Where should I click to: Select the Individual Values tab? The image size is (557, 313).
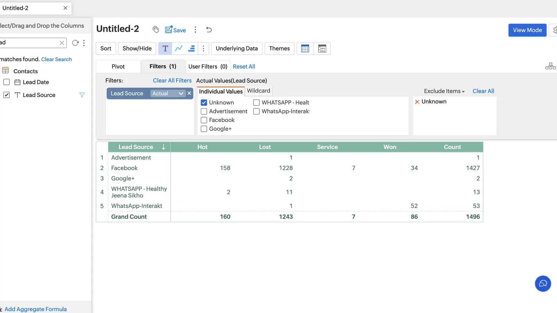click(221, 91)
